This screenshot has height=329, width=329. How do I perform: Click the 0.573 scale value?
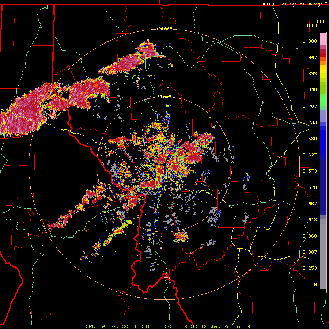click(310, 171)
